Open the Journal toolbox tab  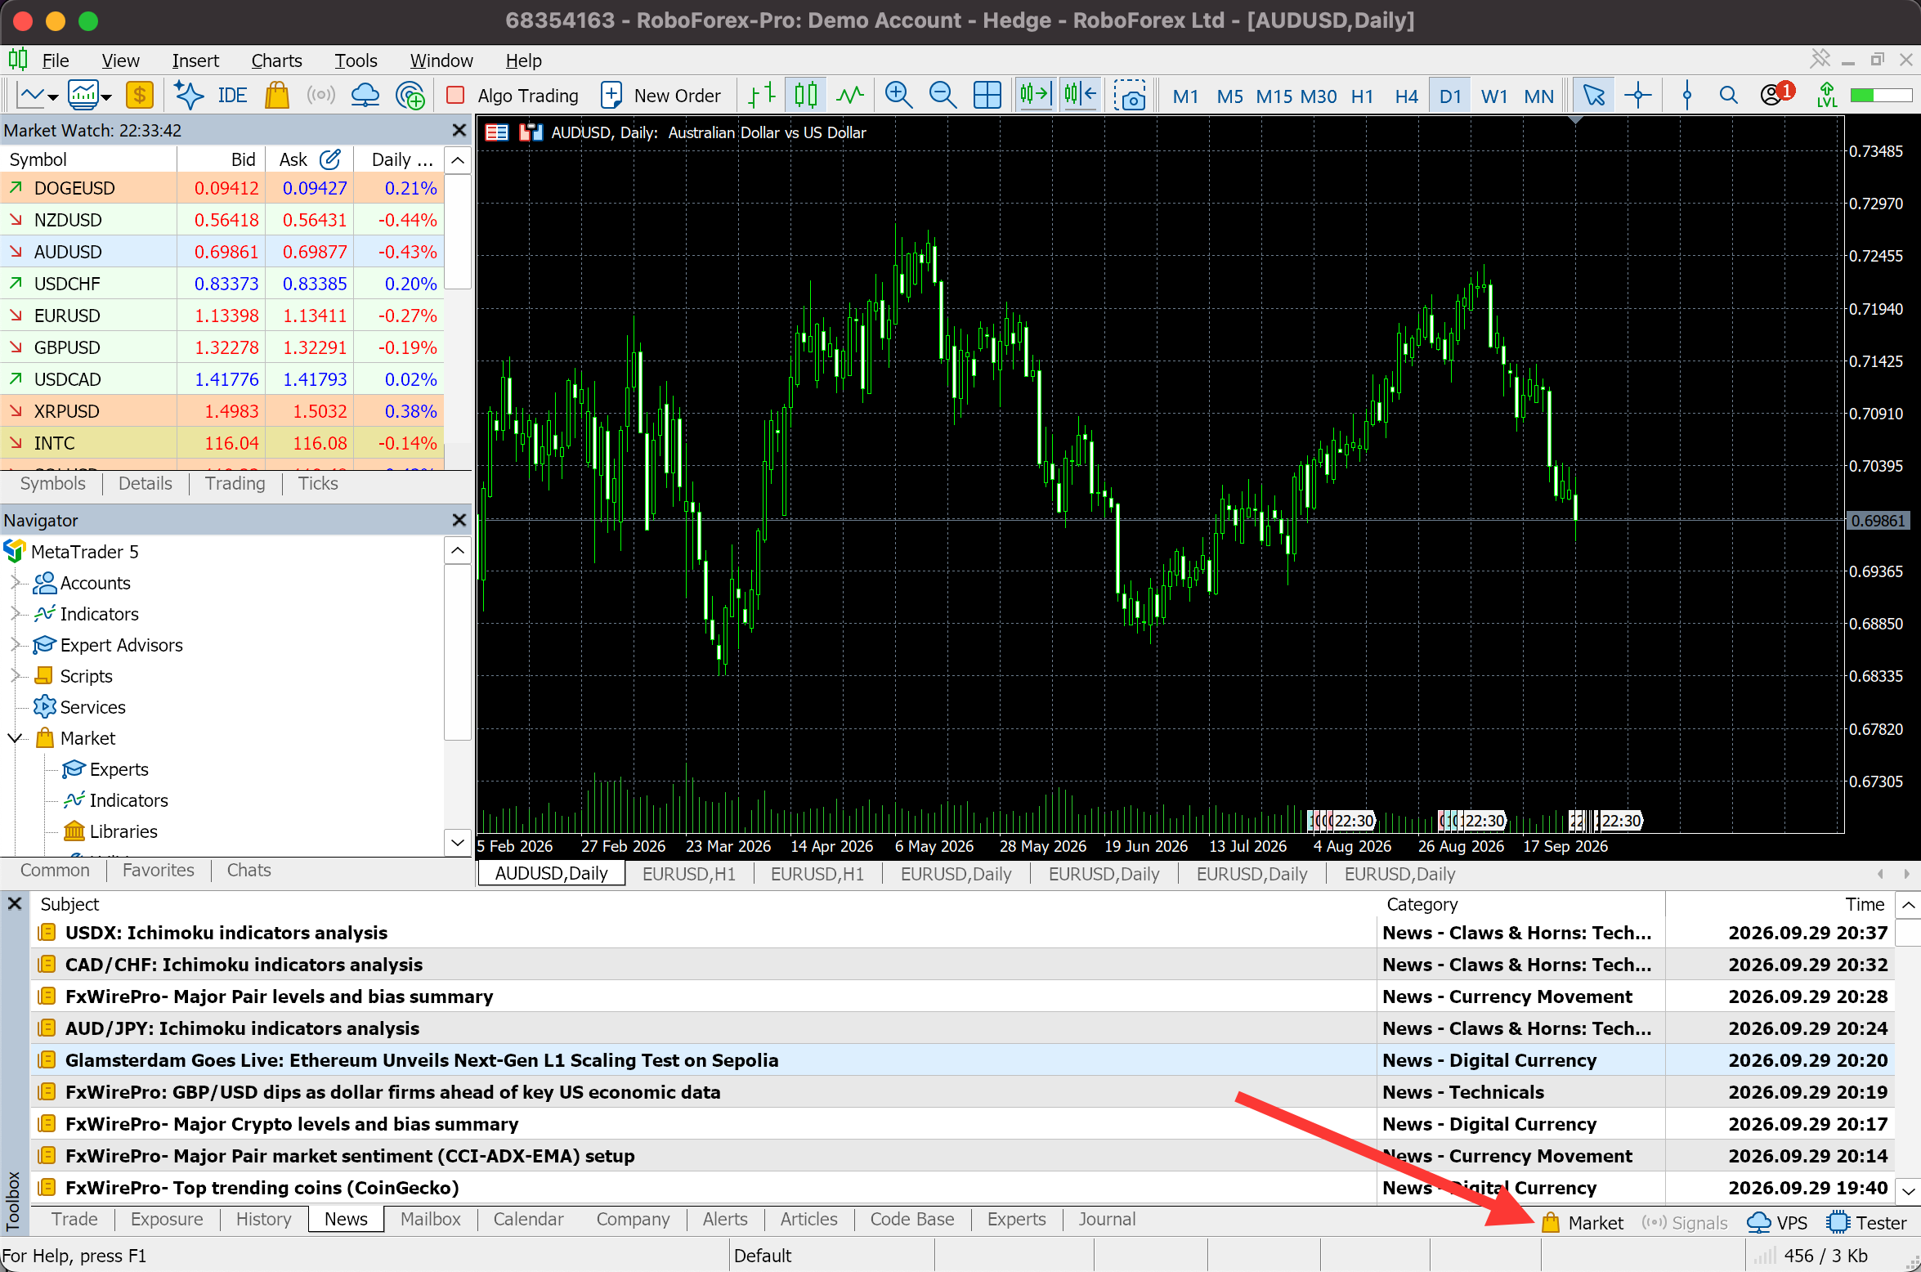pos(1107,1219)
